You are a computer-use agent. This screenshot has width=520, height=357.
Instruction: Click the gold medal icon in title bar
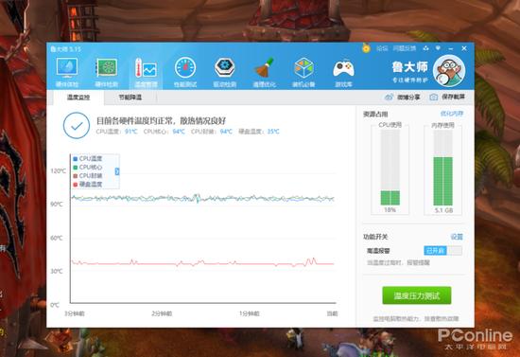point(366,48)
